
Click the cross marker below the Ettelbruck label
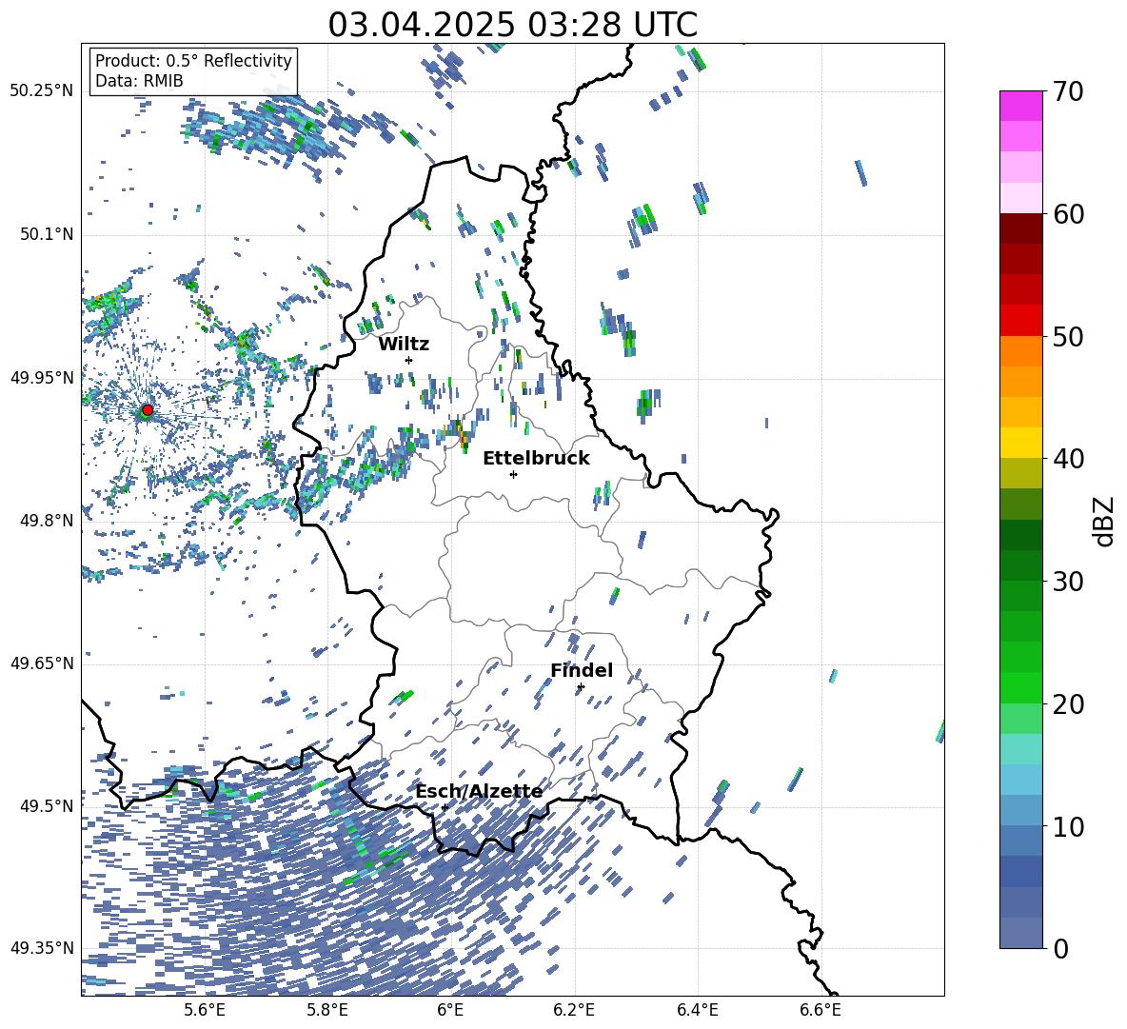coord(513,474)
